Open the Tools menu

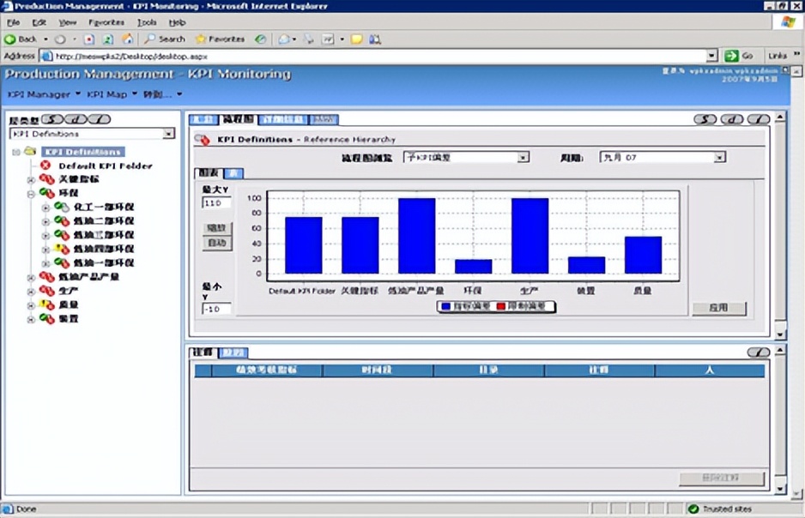146,22
